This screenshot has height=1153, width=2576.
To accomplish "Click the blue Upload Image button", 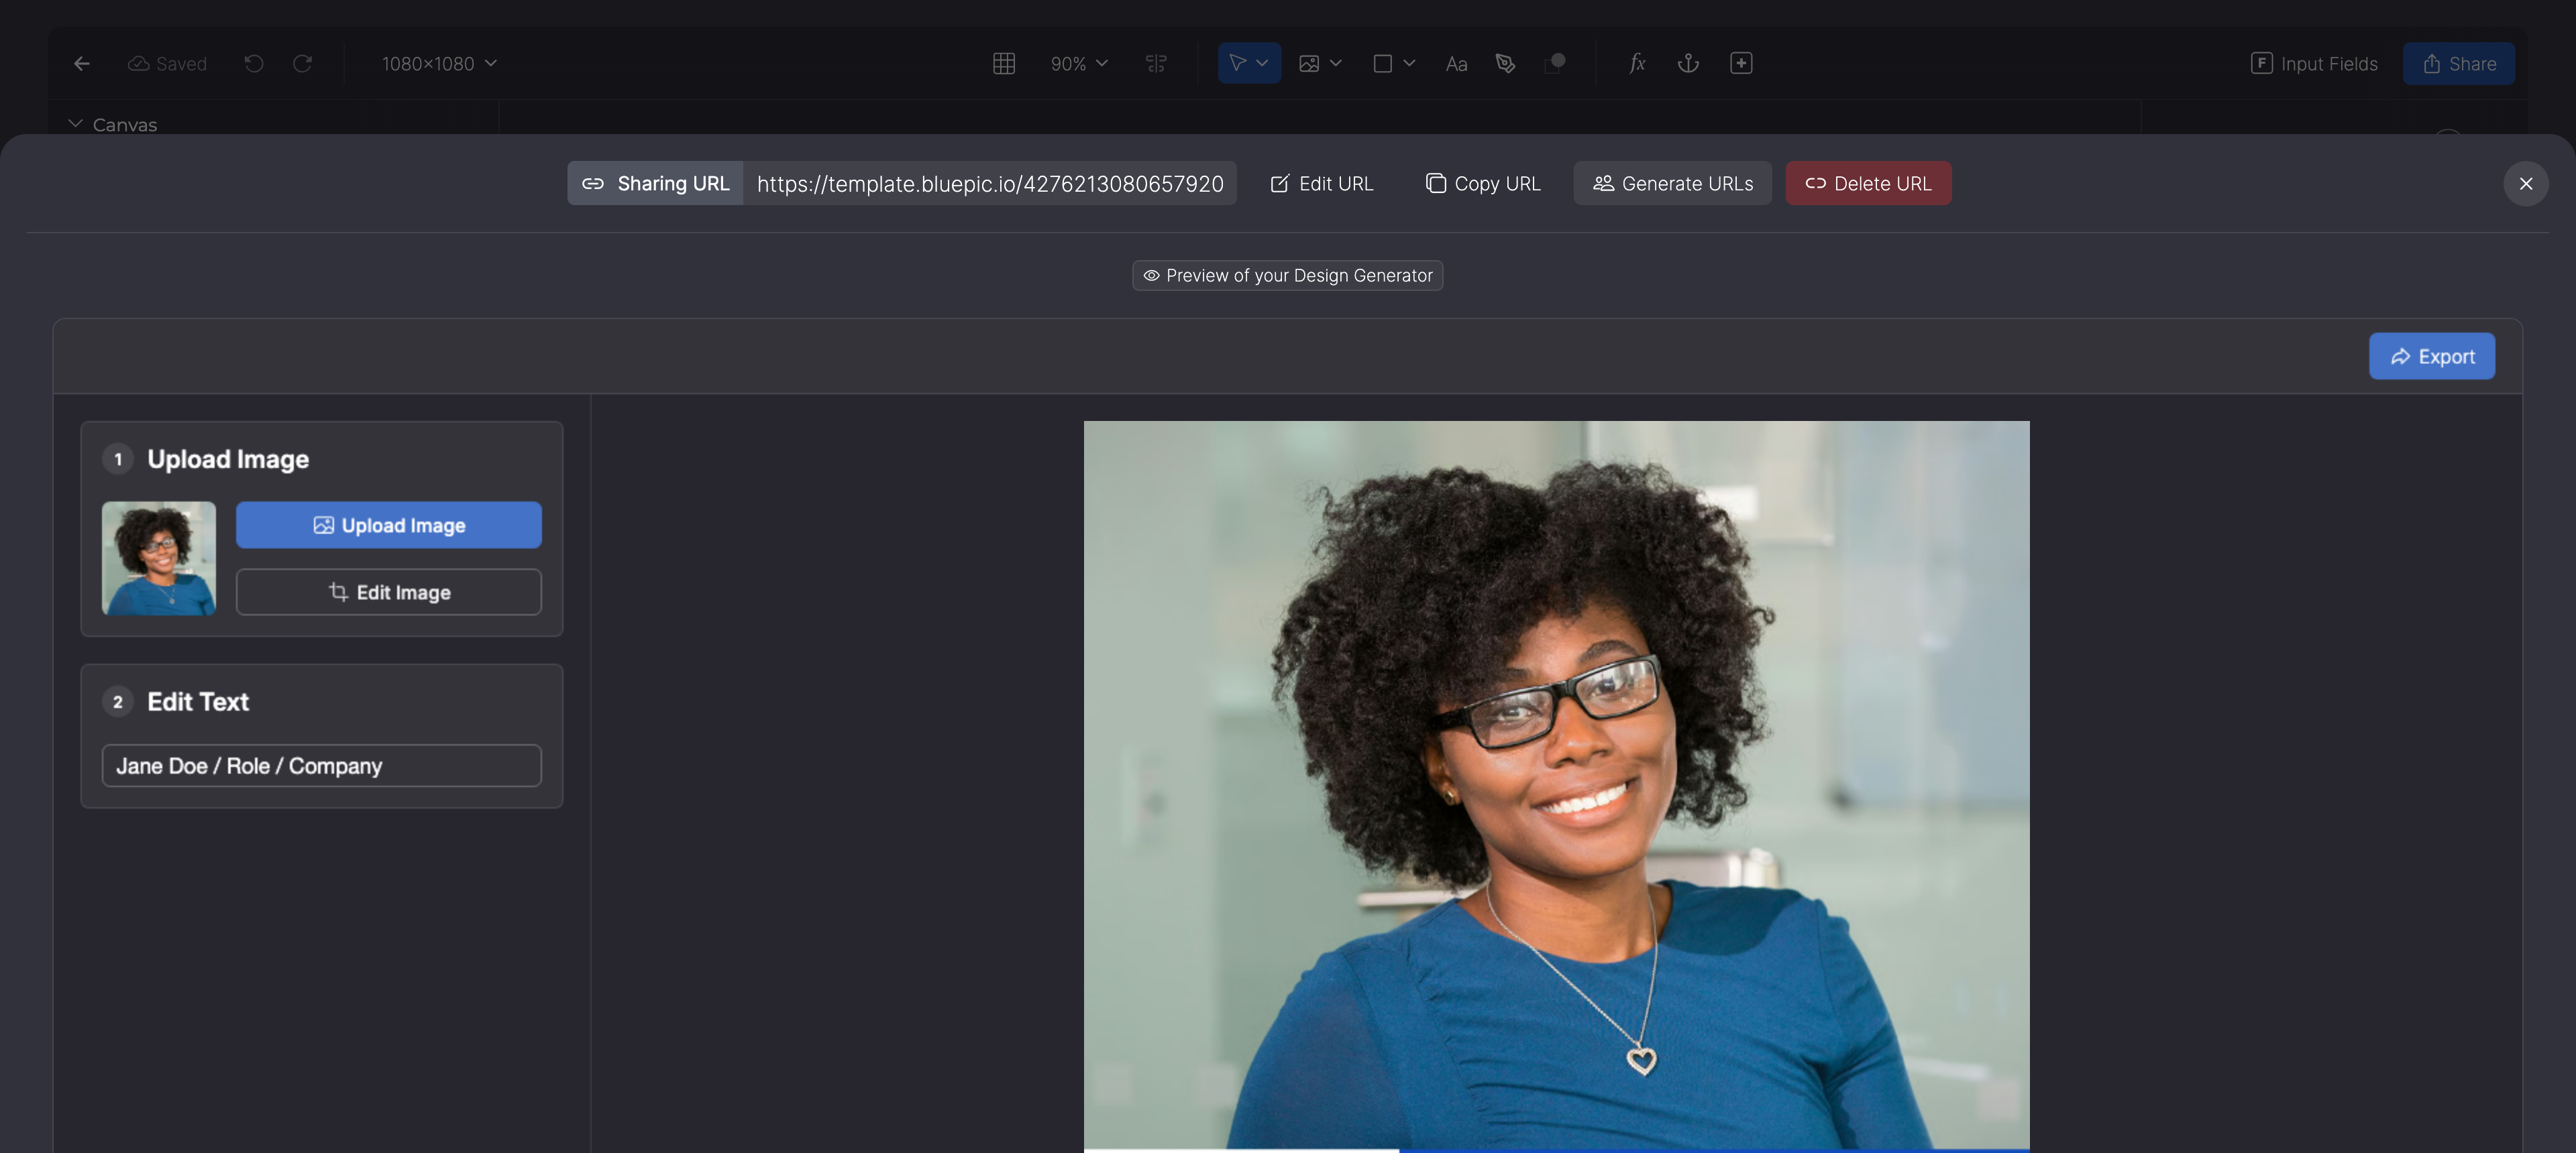I will point(389,524).
